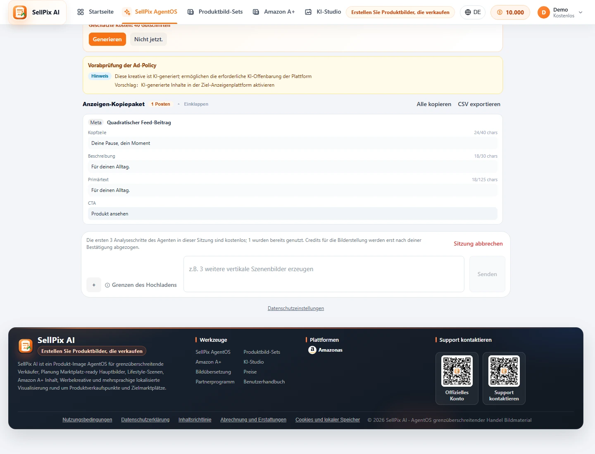Collapse the ad copy package via Einklappen
This screenshot has height=454, width=595.
196,104
